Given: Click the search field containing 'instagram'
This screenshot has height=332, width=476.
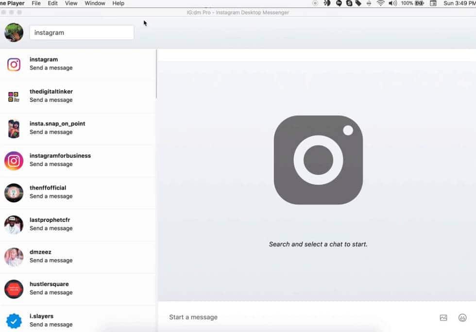Looking at the screenshot, I should pos(82,33).
